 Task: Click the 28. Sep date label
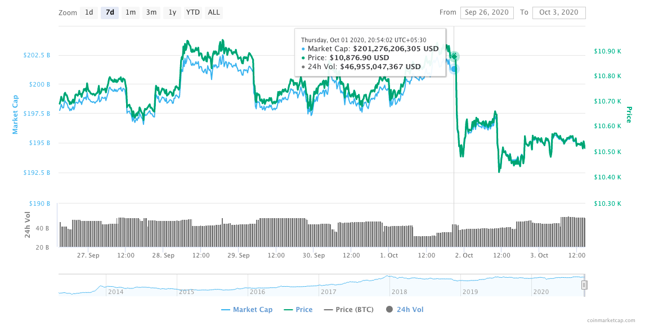(163, 255)
